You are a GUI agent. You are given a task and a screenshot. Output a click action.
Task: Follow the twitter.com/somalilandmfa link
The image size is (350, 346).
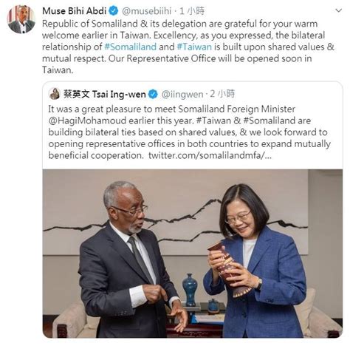coord(210,155)
